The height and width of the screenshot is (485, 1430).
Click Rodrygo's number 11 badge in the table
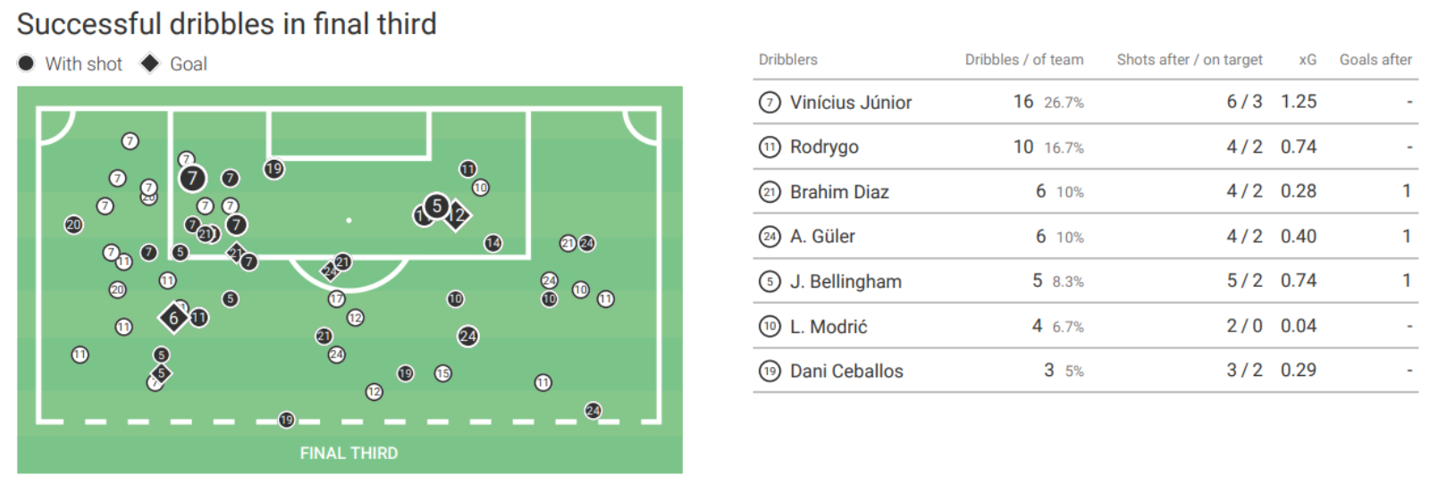point(770,147)
